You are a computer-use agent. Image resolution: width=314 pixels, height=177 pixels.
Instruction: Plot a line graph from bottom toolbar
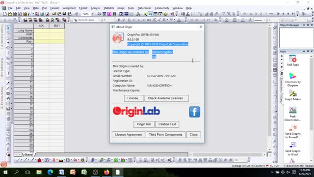click(18, 160)
